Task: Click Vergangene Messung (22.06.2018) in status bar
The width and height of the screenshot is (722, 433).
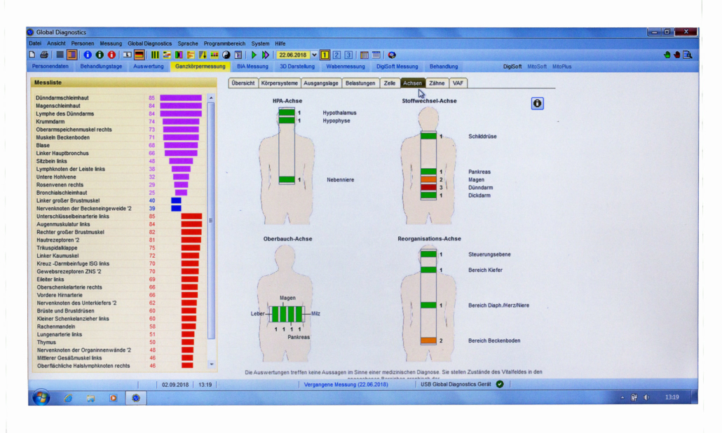Action: pos(346,384)
